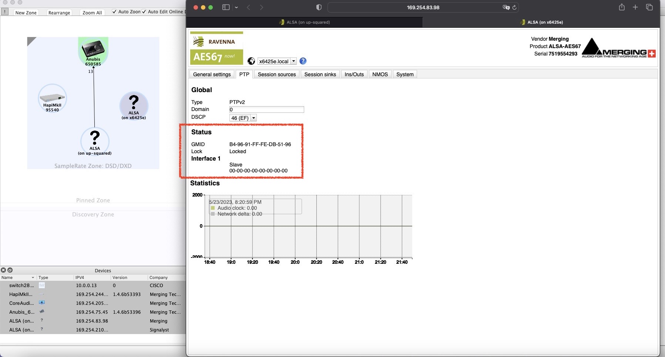
Task: Select the PTP tab
Action: coord(244,74)
